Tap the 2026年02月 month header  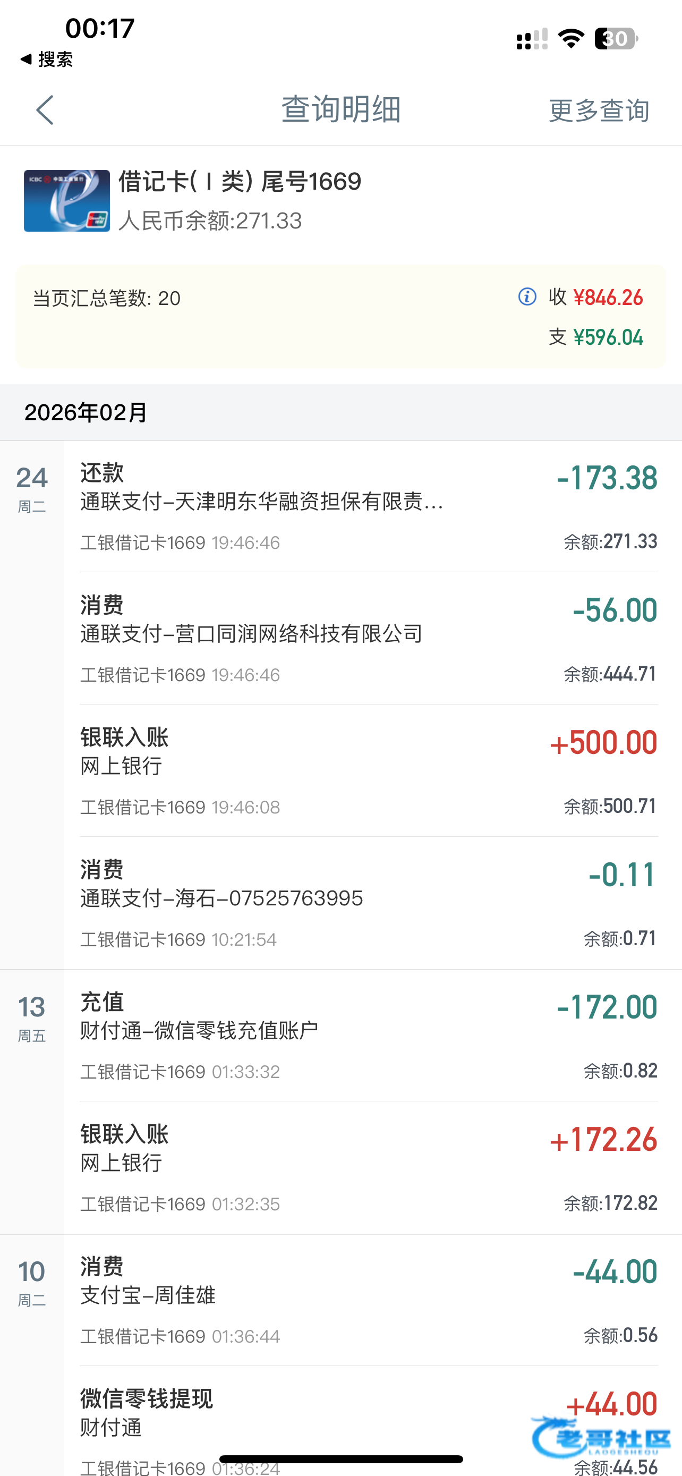tap(86, 412)
